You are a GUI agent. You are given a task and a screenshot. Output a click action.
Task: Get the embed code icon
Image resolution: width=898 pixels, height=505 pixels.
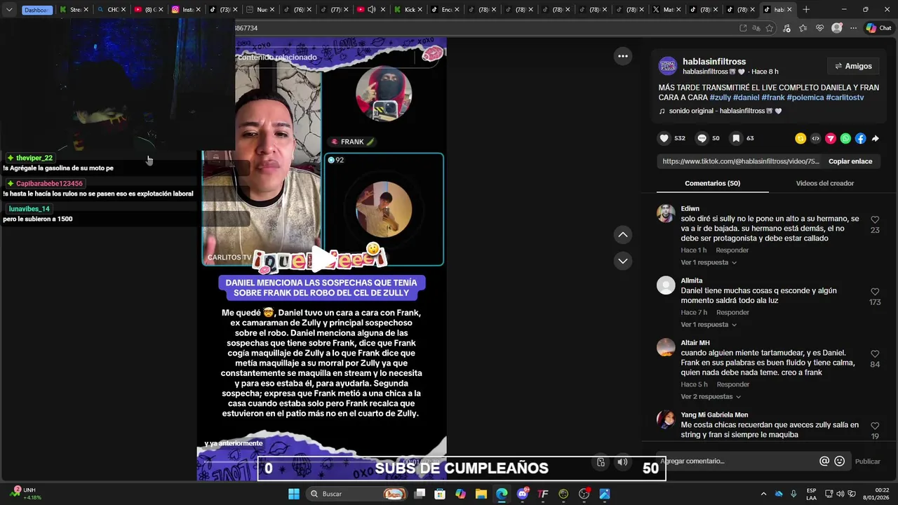(x=815, y=138)
